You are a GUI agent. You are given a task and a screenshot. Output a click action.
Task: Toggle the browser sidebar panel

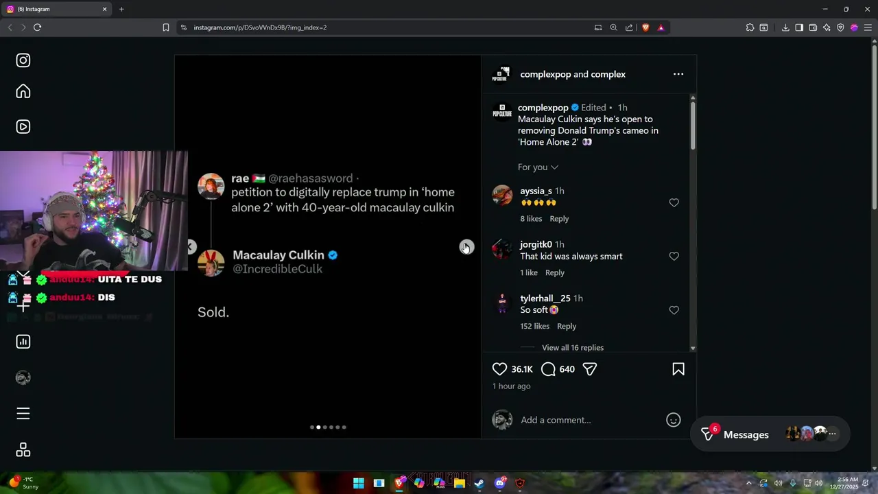(x=799, y=27)
